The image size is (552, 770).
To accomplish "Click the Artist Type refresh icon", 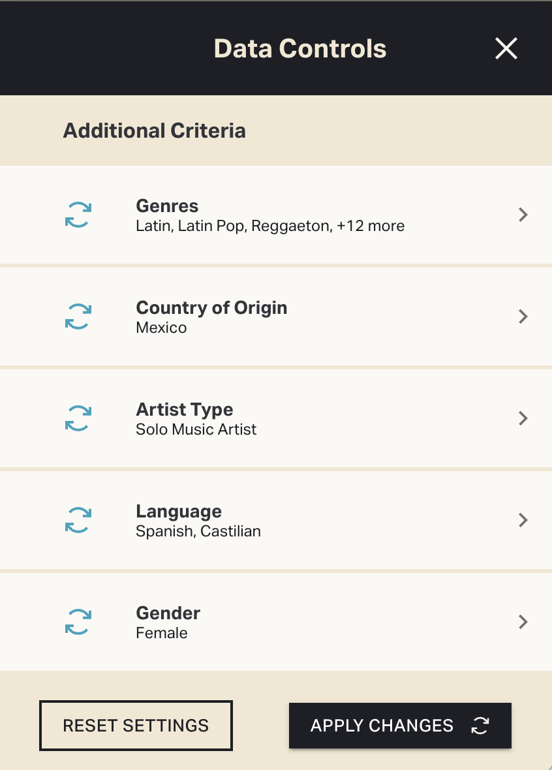I will point(78,418).
